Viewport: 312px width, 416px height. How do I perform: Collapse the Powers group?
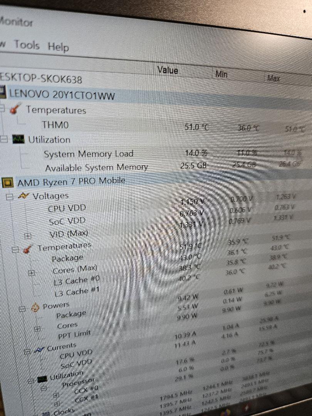tap(22, 309)
